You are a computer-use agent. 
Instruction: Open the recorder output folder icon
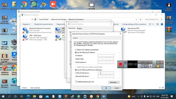158,66
